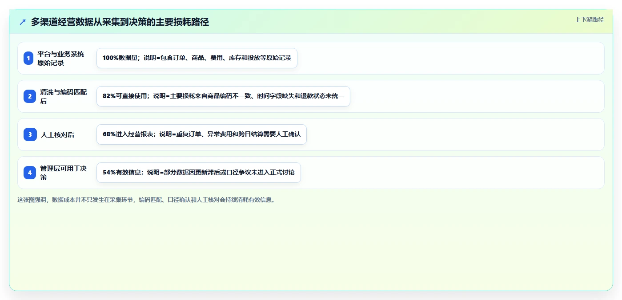Image resolution: width=622 pixels, height=300 pixels.
Task: Click the arrow icon beside the chart title
Action: [23, 22]
